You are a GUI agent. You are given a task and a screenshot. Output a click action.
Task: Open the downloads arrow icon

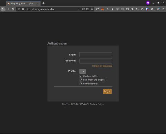pyautogui.click(x=112, y=9)
